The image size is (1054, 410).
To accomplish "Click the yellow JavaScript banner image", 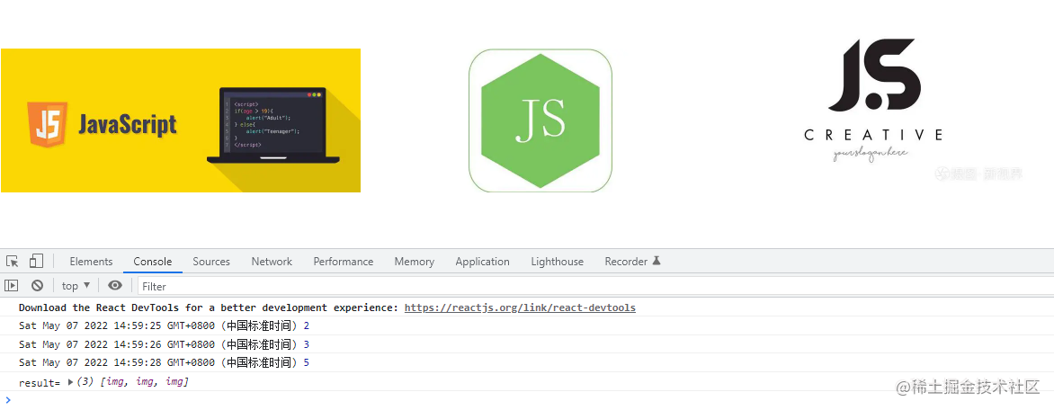I will pos(181,120).
